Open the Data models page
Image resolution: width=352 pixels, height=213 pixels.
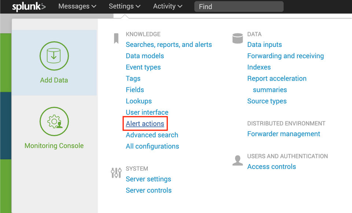pyautogui.click(x=145, y=56)
